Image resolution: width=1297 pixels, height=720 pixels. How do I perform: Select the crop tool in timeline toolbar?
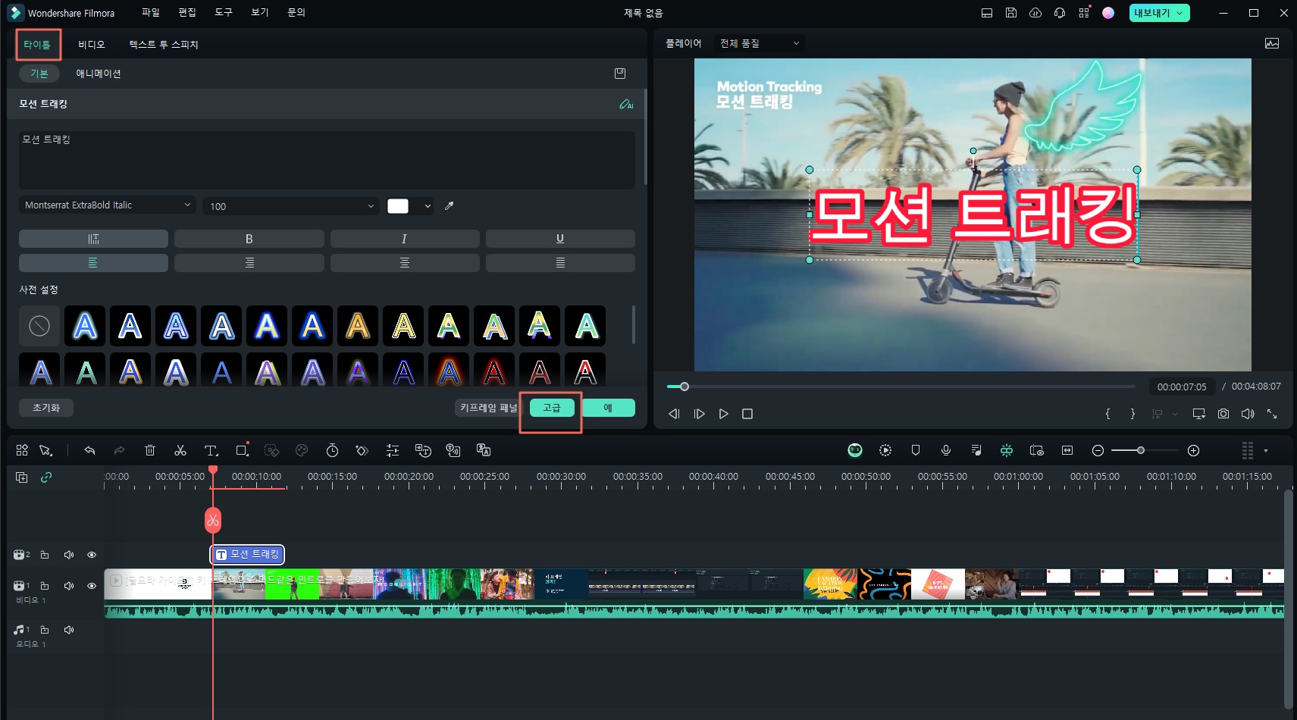tap(242, 450)
